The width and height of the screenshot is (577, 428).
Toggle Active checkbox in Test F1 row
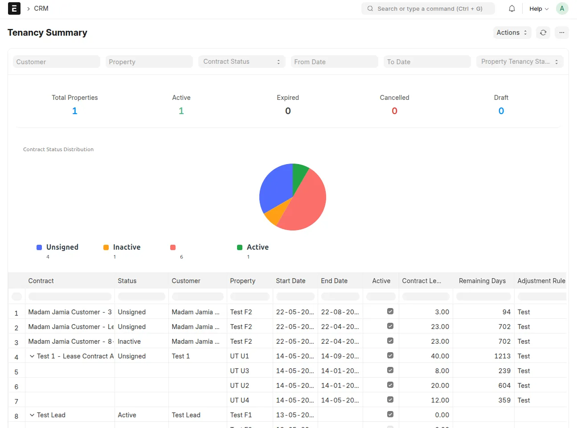[390, 415]
